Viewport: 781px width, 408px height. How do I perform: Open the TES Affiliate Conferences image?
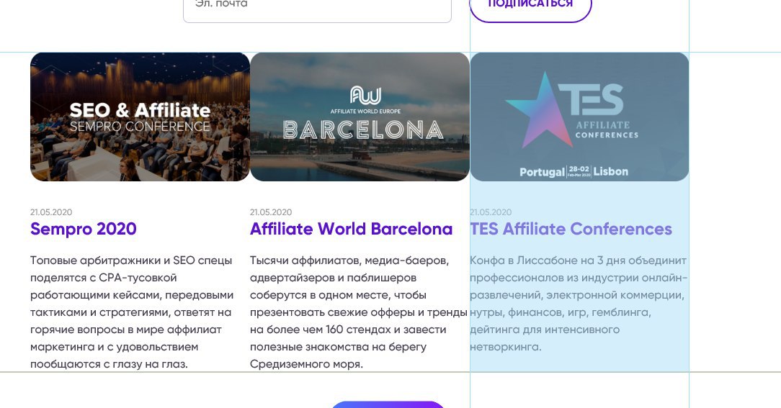[579, 117]
